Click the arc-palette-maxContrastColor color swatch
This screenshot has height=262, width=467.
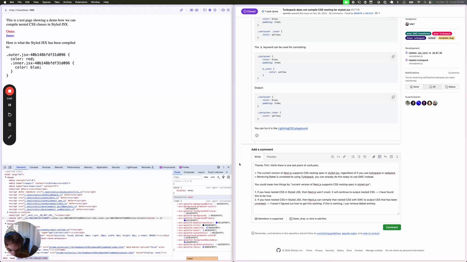click(217, 223)
